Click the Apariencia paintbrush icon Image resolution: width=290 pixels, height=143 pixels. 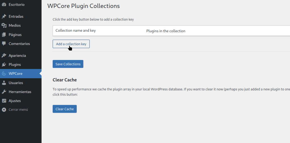(4, 56)
